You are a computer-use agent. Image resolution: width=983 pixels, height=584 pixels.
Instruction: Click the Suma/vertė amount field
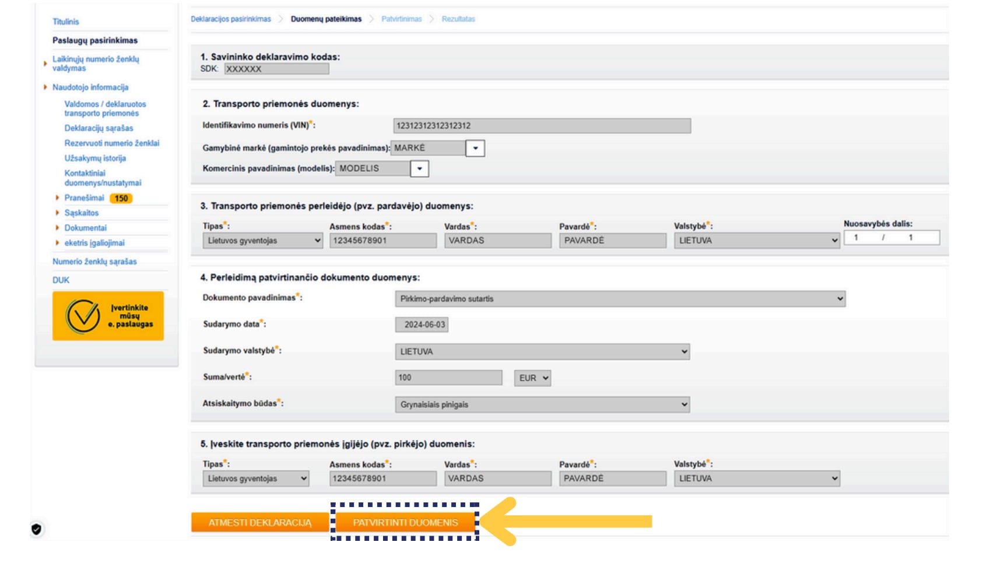pos(448,378)
